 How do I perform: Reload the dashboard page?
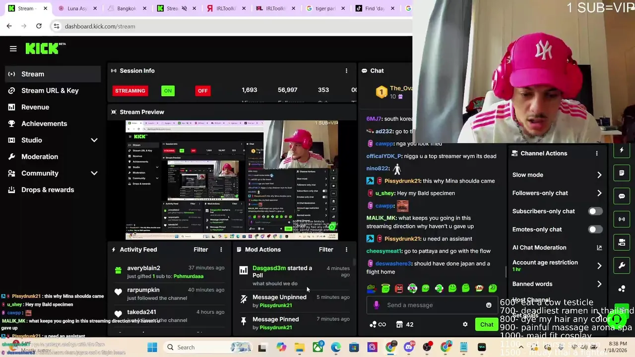39,26
